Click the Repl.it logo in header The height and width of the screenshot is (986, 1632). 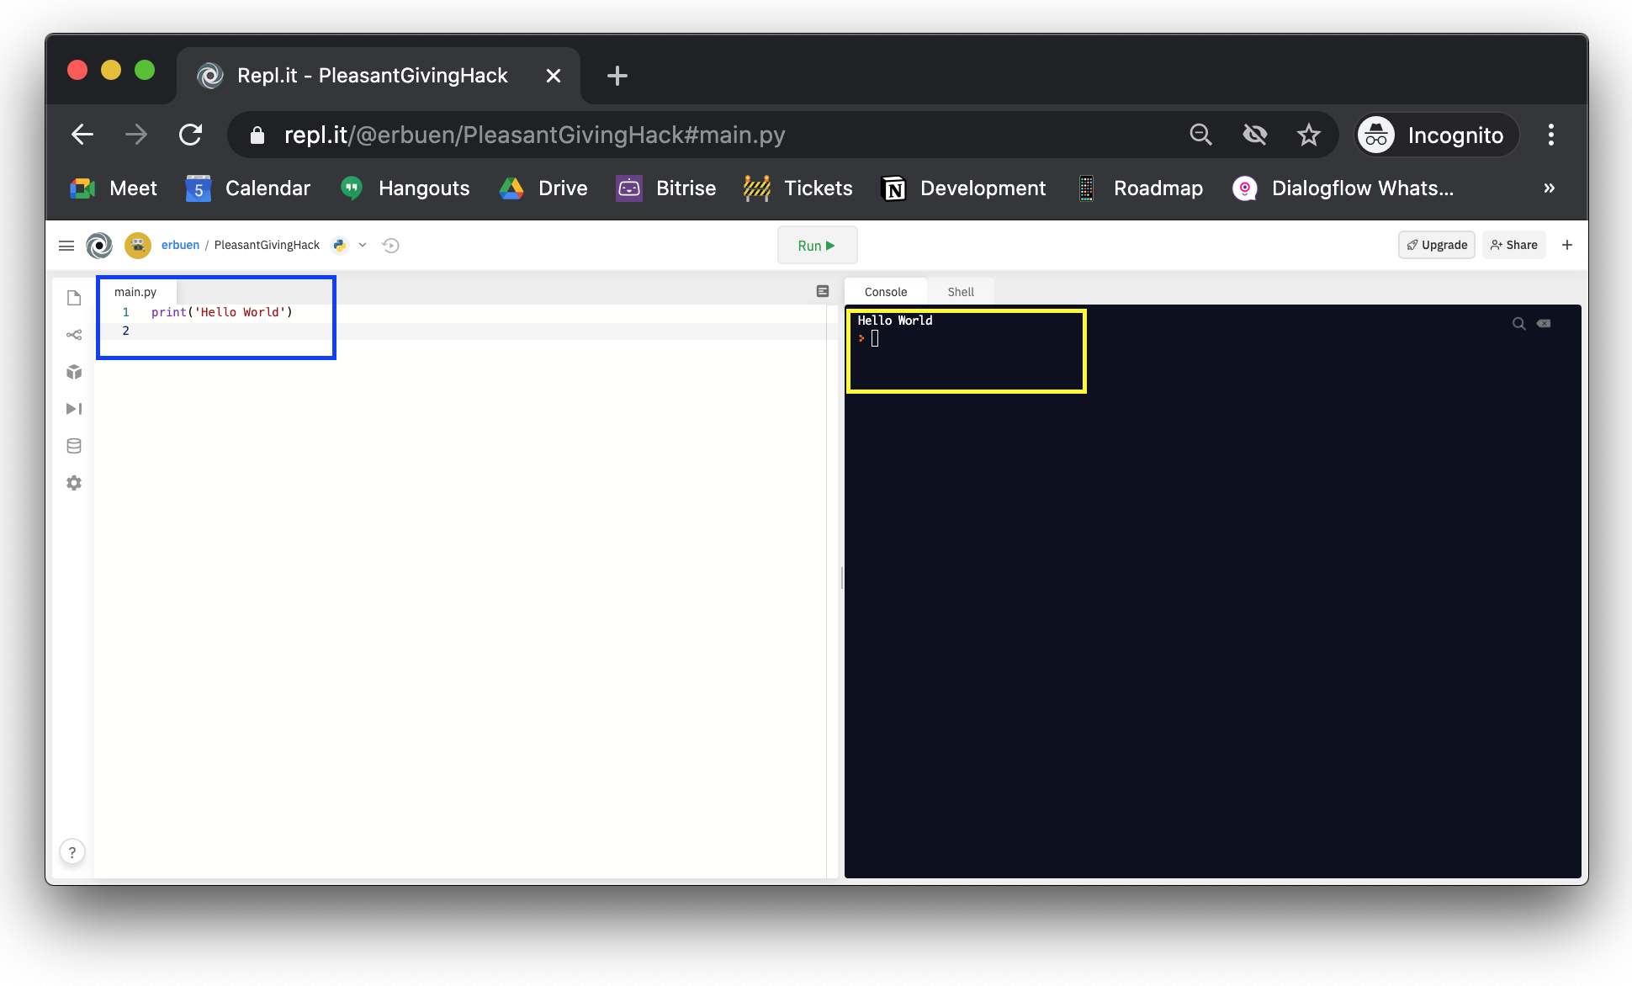pyautogui.click(x=99, y=246)
